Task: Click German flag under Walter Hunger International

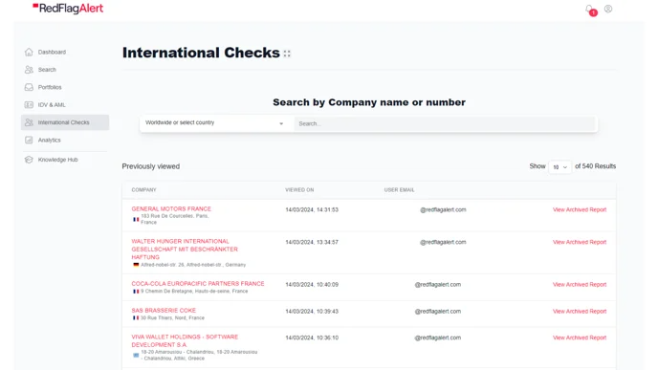Action: point(136,265)
